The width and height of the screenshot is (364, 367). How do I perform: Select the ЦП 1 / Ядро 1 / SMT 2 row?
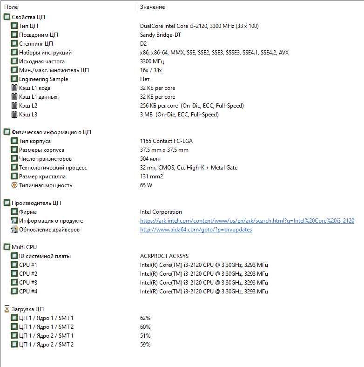(x=182, y=327)
